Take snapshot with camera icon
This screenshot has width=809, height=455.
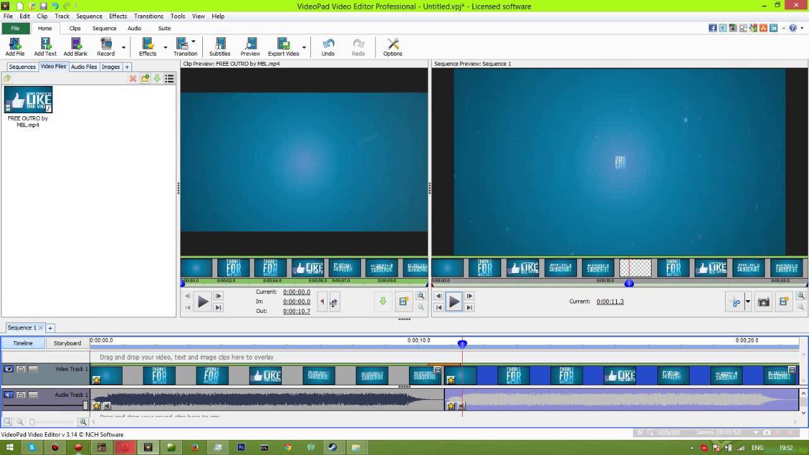[x=763, y=302]
